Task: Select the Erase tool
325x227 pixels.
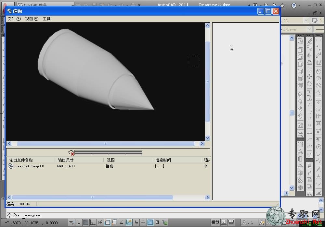Action: [309, 41]
